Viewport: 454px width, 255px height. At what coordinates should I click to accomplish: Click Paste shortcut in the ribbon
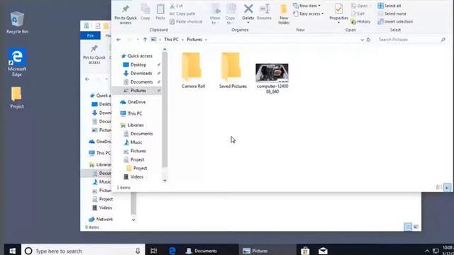[186, 22]
